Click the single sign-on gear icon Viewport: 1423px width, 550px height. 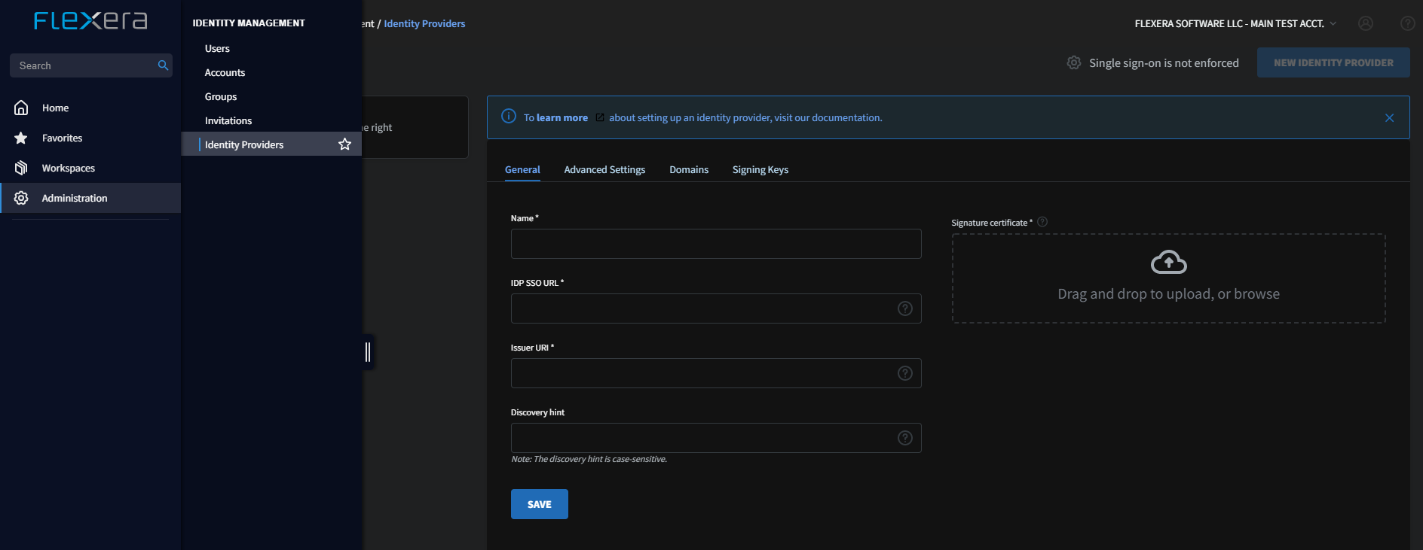tap(1074, 62)
